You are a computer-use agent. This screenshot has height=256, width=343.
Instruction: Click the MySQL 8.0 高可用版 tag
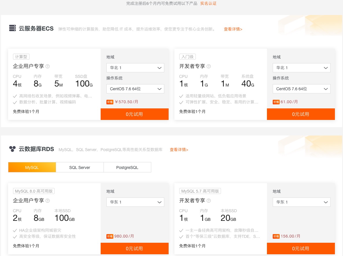34,191
